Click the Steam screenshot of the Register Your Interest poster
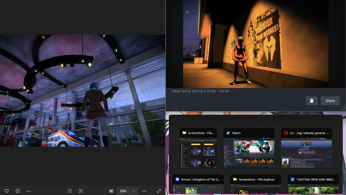This screenshot has width=346, height=195. pos(256,44)
